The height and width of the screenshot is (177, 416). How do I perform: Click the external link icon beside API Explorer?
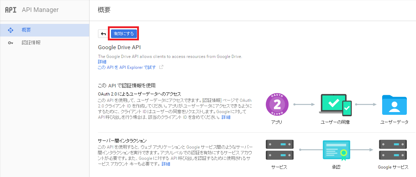tap(161, 67)
